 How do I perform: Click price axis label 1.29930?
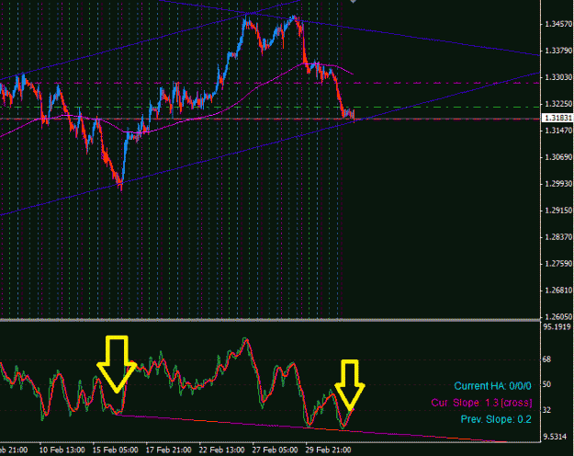pos(558,184)
